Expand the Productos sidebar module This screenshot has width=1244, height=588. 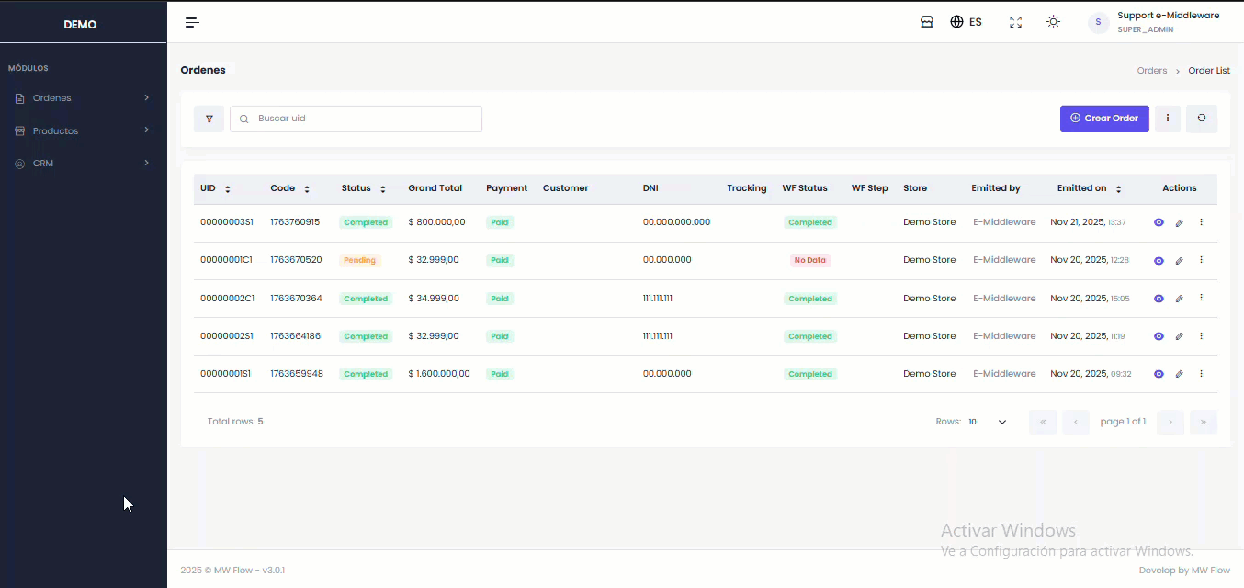pos(83,130)
